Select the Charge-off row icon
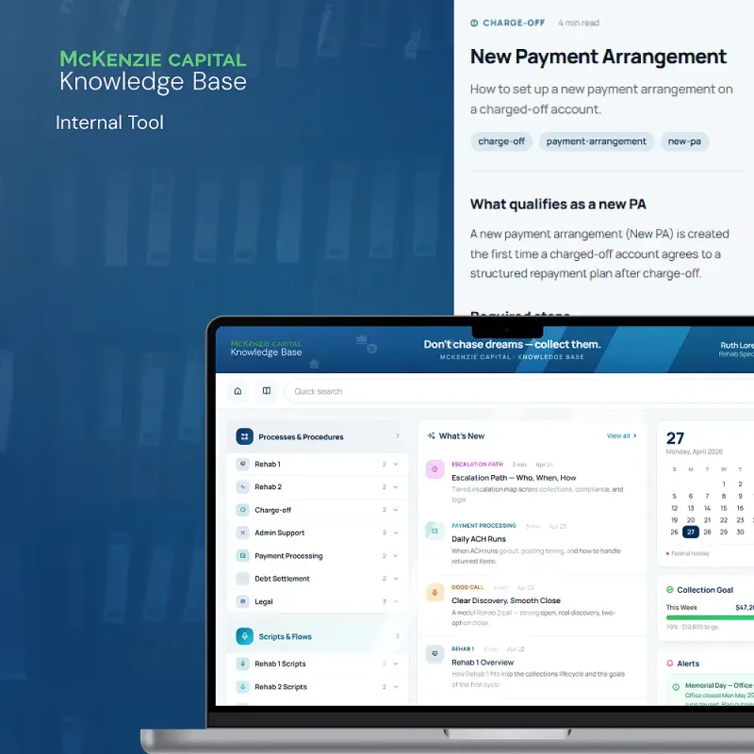The height and width of the screenshot is (754, 754). pyautogui.click(x=243, y=510)
